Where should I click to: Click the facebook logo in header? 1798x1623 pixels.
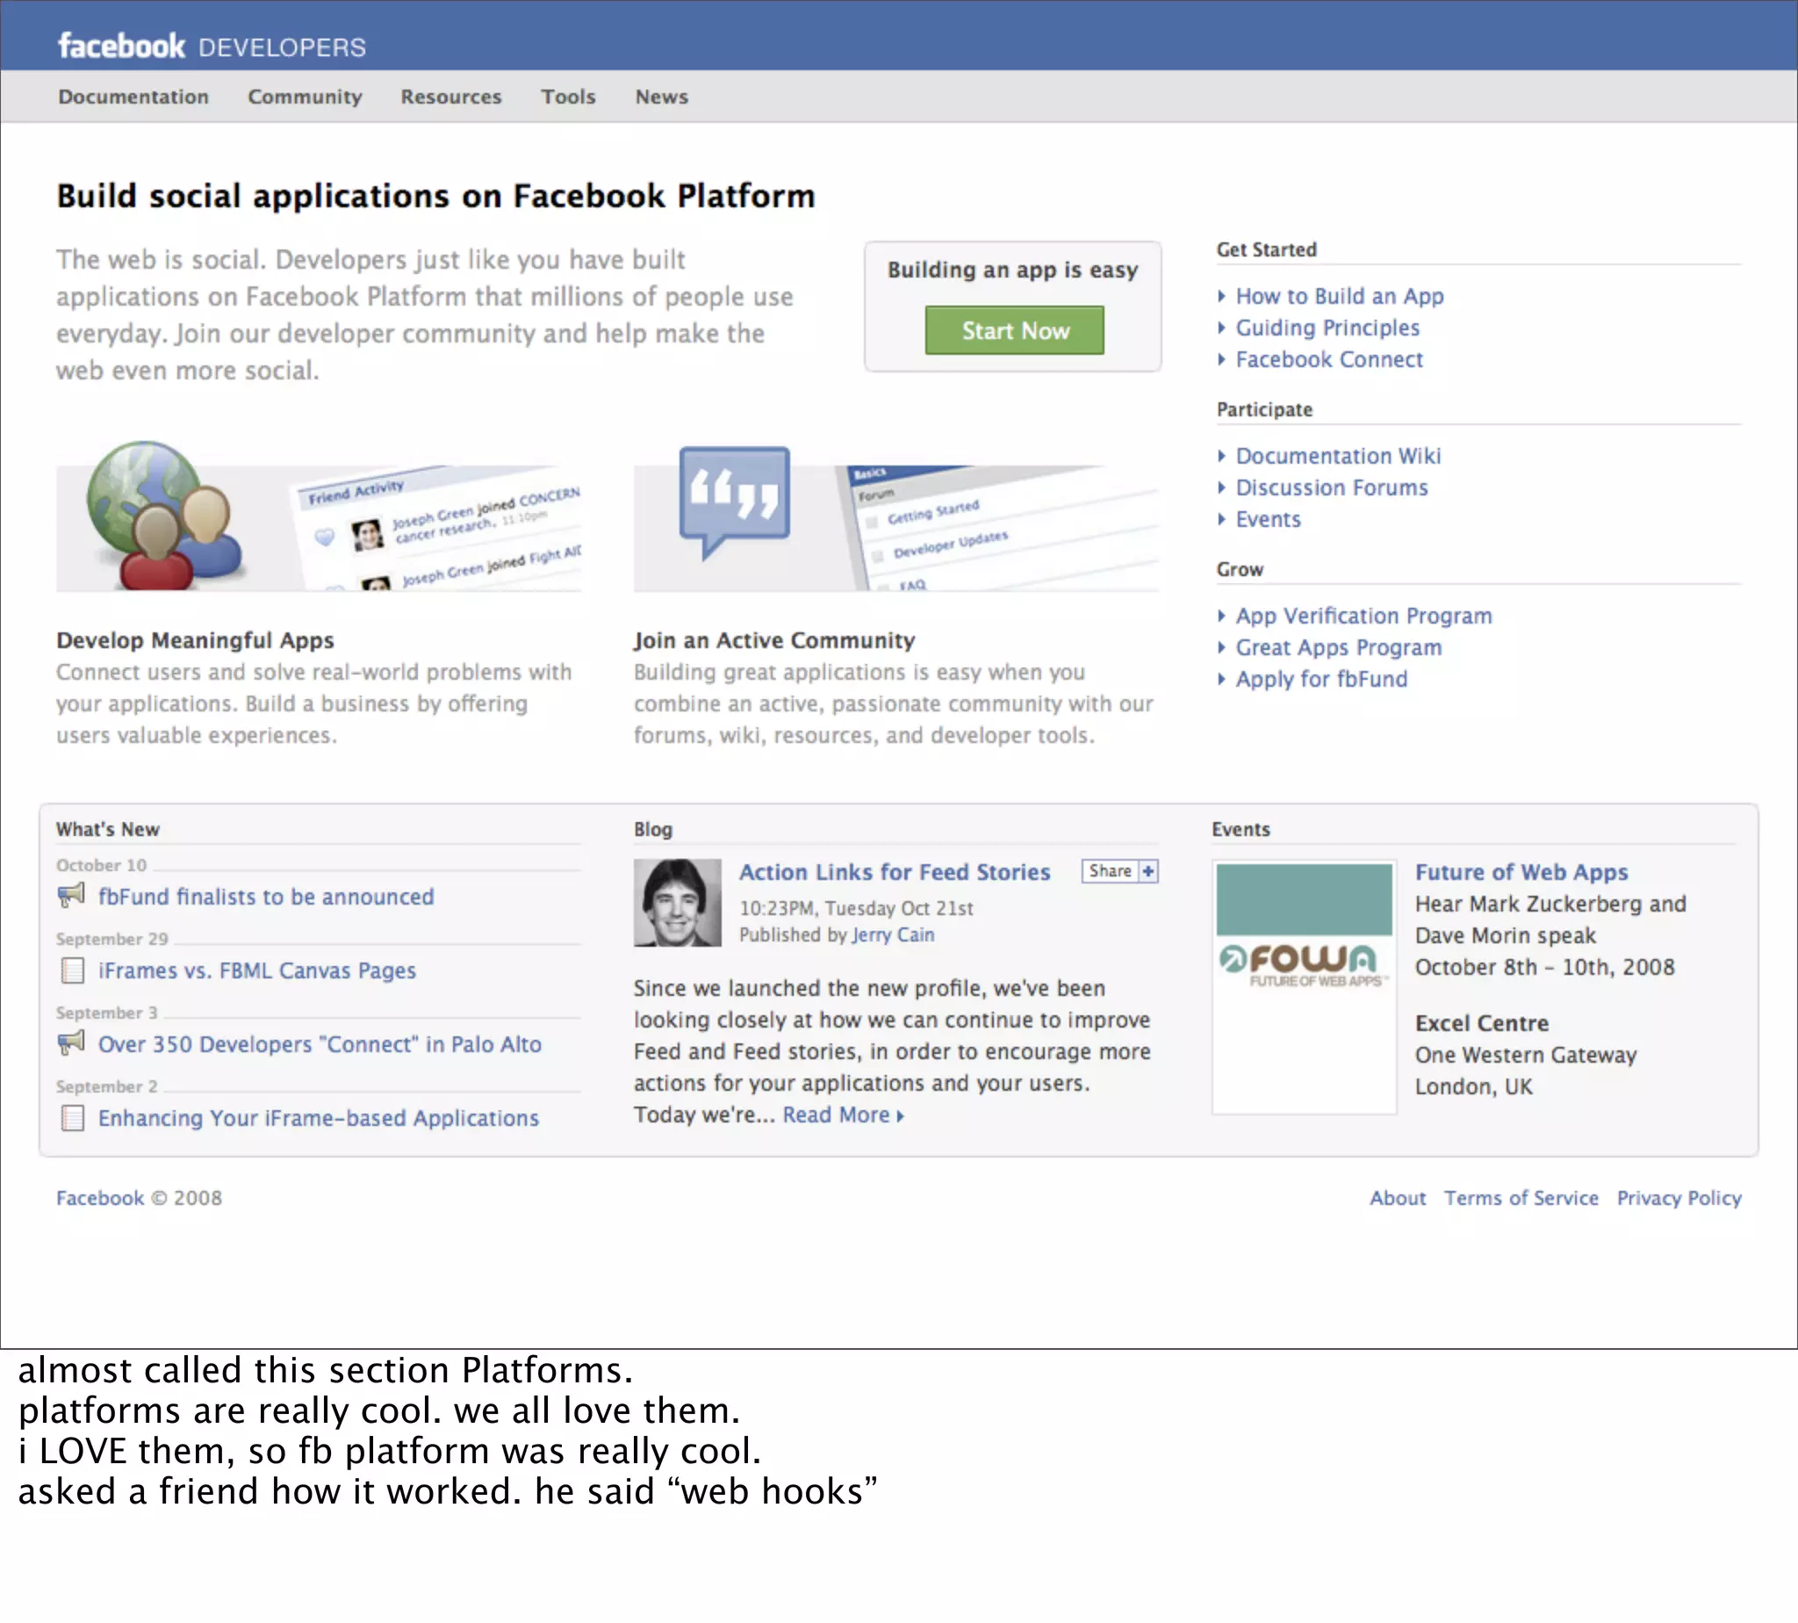click(x=121, y=46)
